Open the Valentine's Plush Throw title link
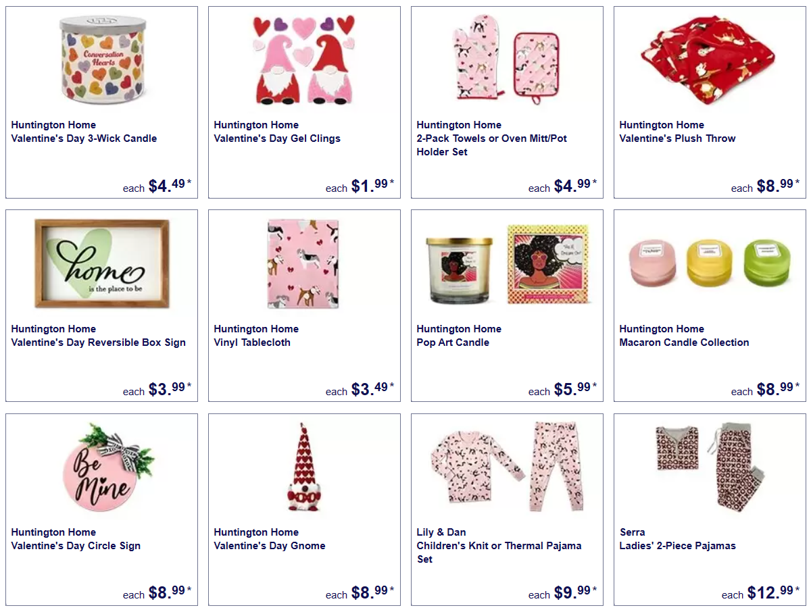 click(677, 138)
